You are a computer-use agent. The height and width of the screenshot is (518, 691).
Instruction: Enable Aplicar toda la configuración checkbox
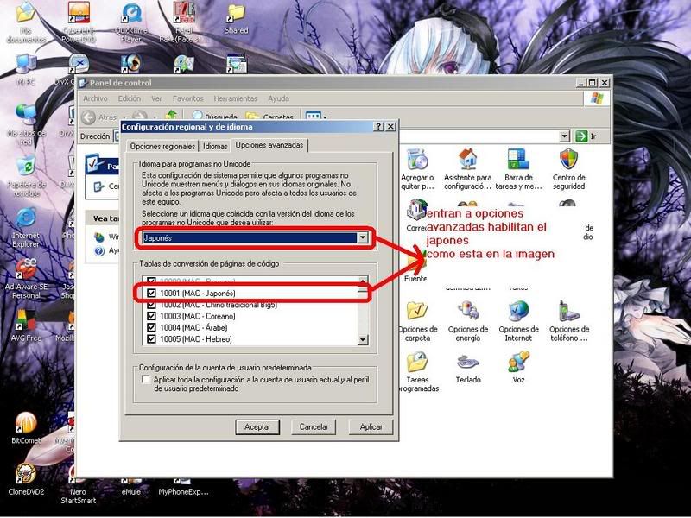(x=146, y=379)
